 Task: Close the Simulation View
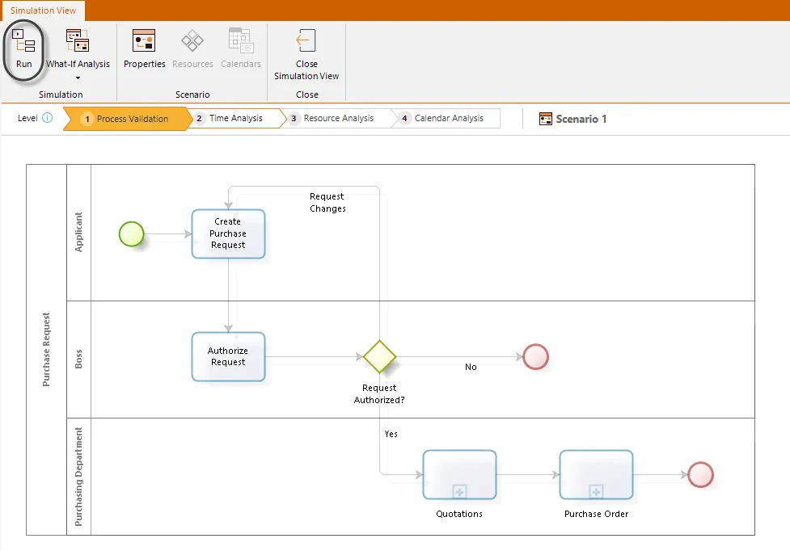[x=306, y=55]
